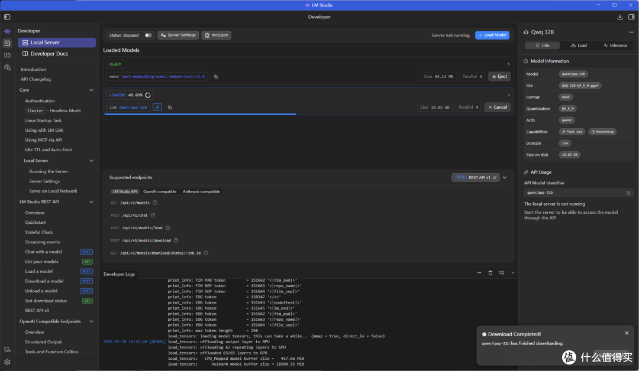Open Idle TTL and Auto-Evict page

(x=49, y=149)
